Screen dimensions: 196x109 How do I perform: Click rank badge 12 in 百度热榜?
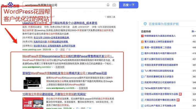coord(142,100)
